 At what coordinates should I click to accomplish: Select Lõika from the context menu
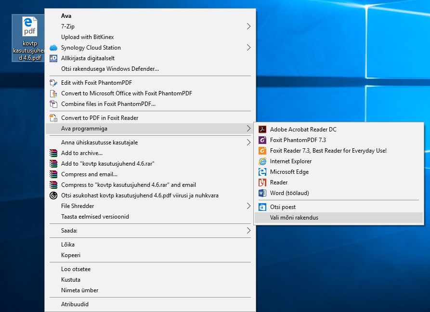tap(150, 245)
